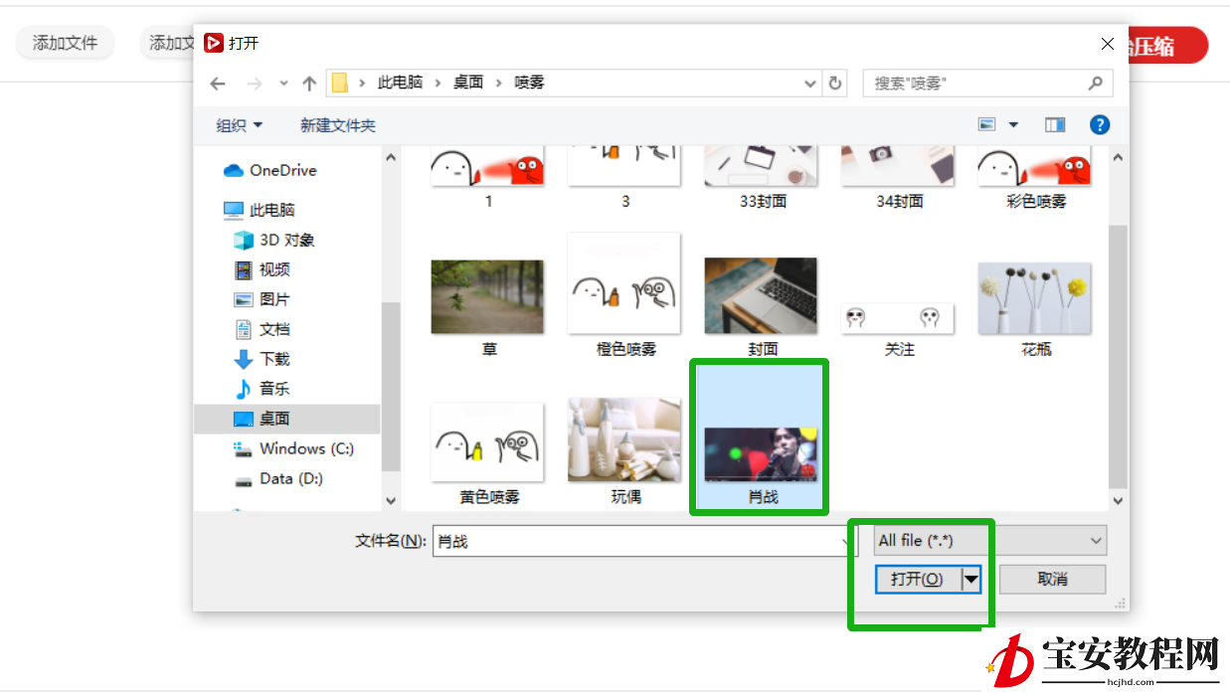Click the forward navigation arrow
The height and width of the screenshot is (694, 1230).
click(254, 84)
